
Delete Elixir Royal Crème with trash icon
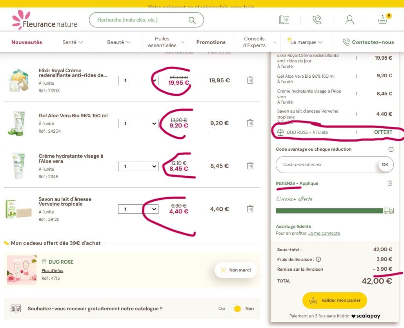tap(250, 80)
